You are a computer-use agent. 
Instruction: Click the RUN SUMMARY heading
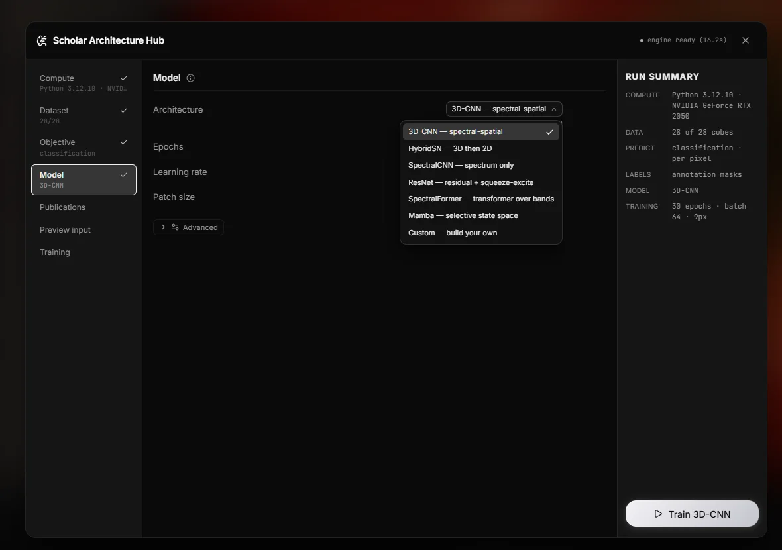click(x=662, y=76)
